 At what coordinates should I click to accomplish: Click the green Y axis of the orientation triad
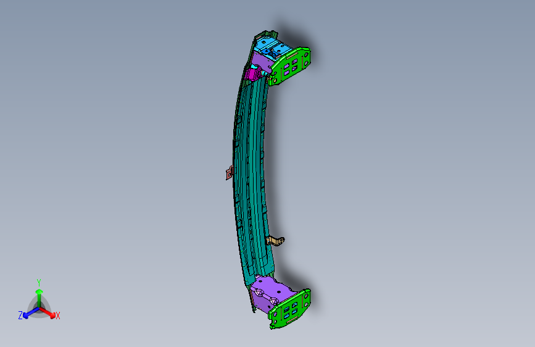[x=39, y=298]
